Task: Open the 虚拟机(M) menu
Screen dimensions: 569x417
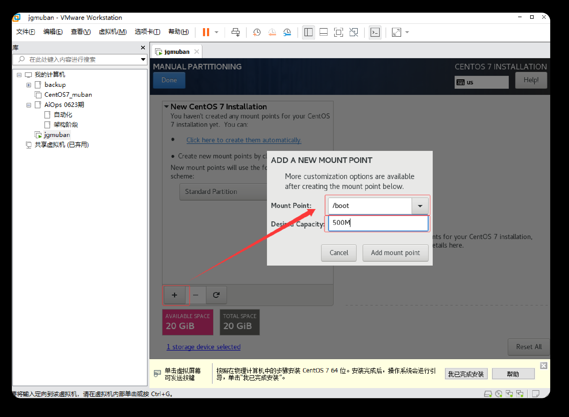Action: pyautogui.click(x=112, y=32)
